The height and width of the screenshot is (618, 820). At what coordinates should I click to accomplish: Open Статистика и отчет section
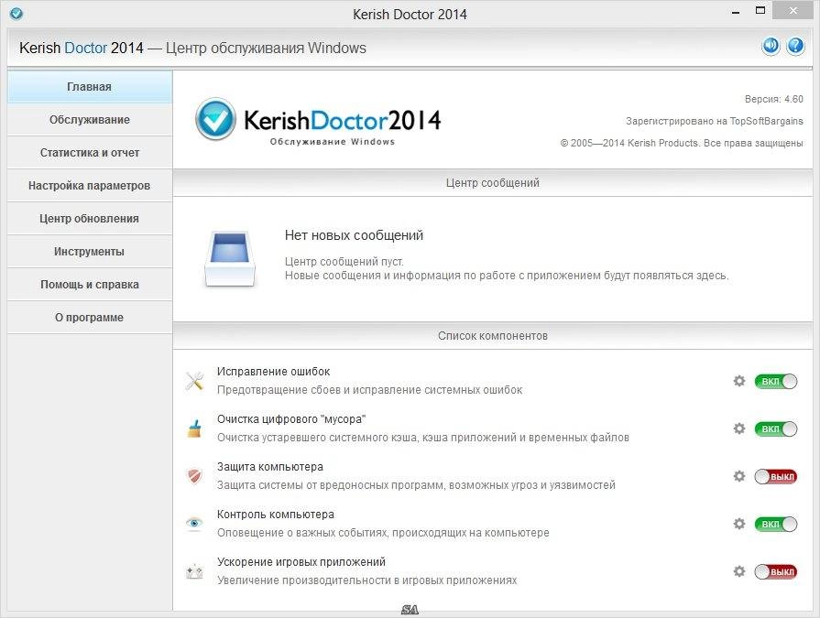click(90, 153)
